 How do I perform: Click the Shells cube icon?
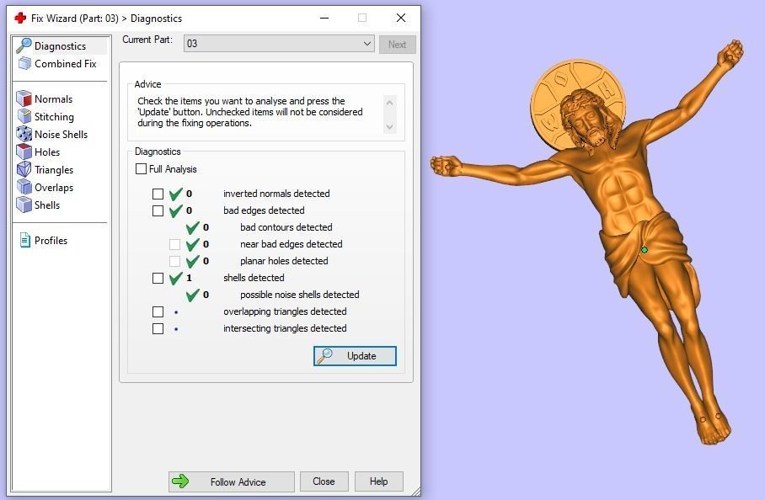tap(24, 205)
